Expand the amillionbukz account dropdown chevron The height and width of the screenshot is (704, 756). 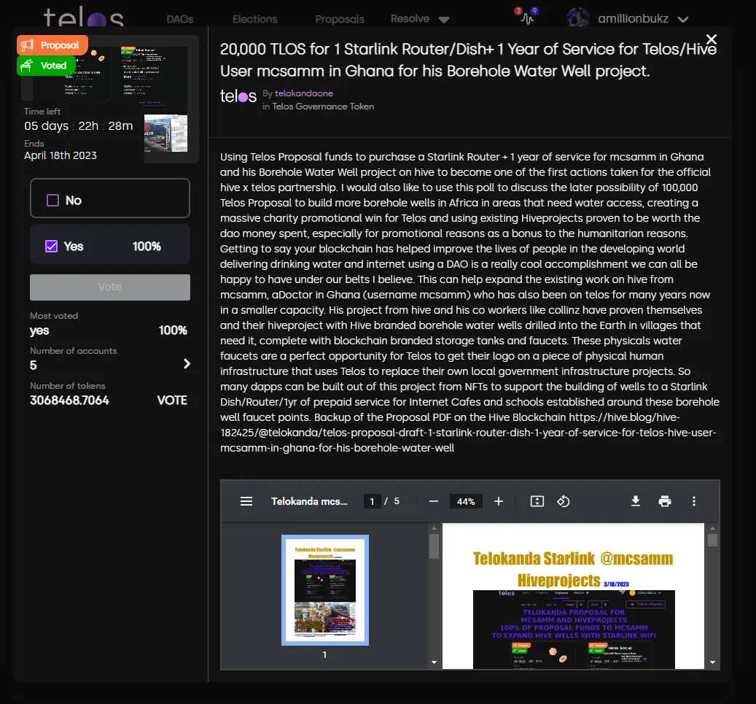click(682, 19)
